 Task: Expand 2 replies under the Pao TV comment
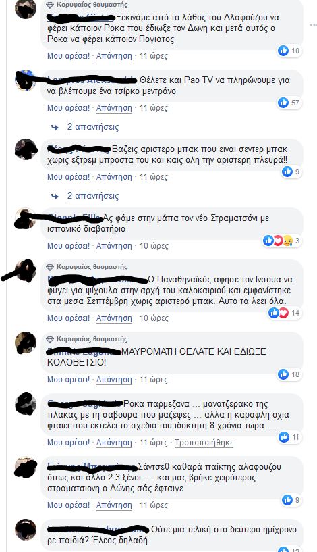[93, 127]
